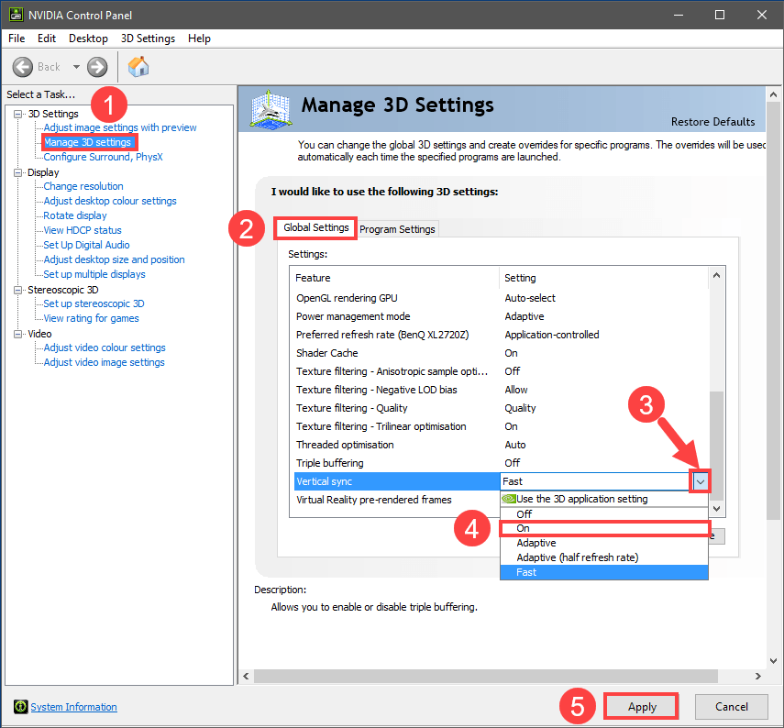This screenshot has height=728, width=784.
Task: Open Adjust desktop colour settings
Action: click(110, 201)
